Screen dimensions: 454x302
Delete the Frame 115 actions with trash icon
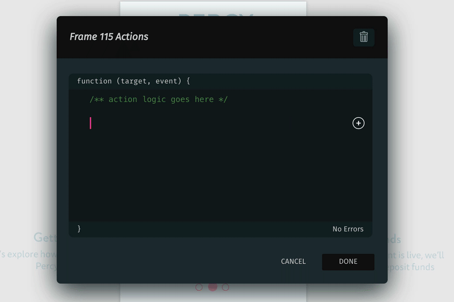(364, 37)
